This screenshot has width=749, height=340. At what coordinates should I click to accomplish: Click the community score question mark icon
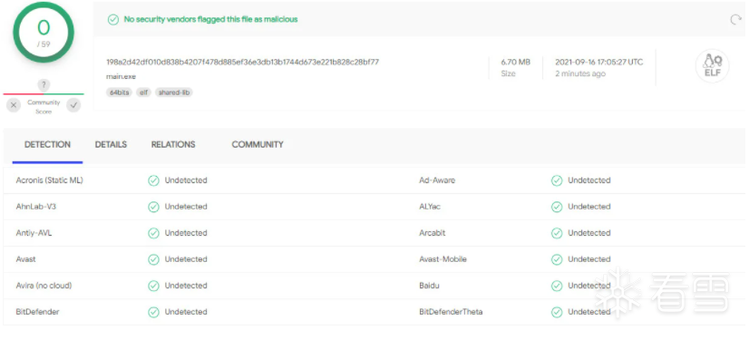44,85
